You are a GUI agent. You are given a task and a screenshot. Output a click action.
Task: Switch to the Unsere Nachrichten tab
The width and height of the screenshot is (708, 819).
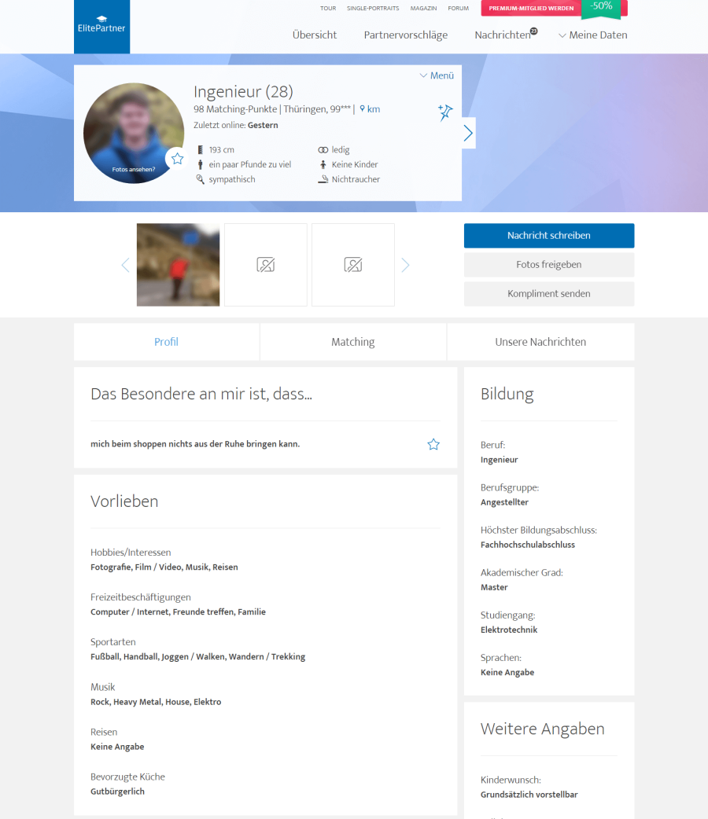point(540,342)
